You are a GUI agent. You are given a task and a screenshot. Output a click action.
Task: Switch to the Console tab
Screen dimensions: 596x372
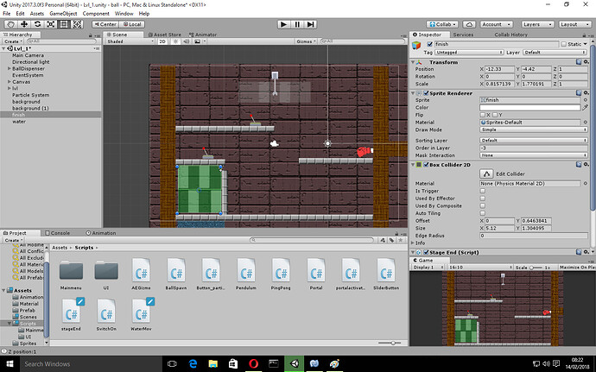point(59,233)
